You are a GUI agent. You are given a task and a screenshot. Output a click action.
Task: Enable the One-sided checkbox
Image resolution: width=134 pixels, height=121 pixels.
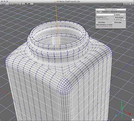click(x=97, y=23)
